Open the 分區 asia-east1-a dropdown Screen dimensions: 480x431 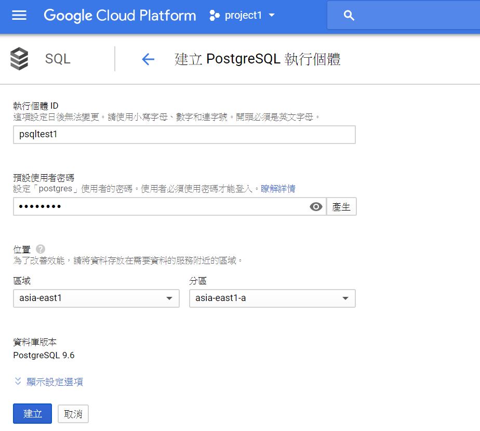coord(272,298)
